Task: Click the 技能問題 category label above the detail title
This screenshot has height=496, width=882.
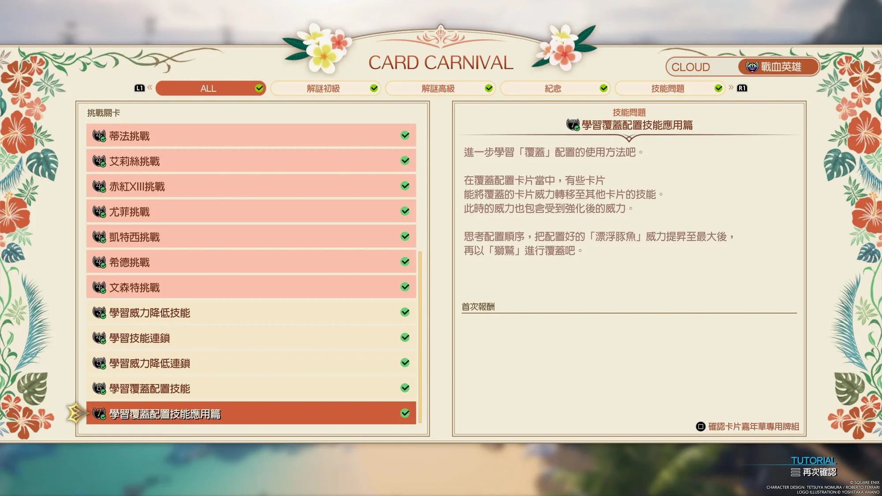Action: click(629, 112)
